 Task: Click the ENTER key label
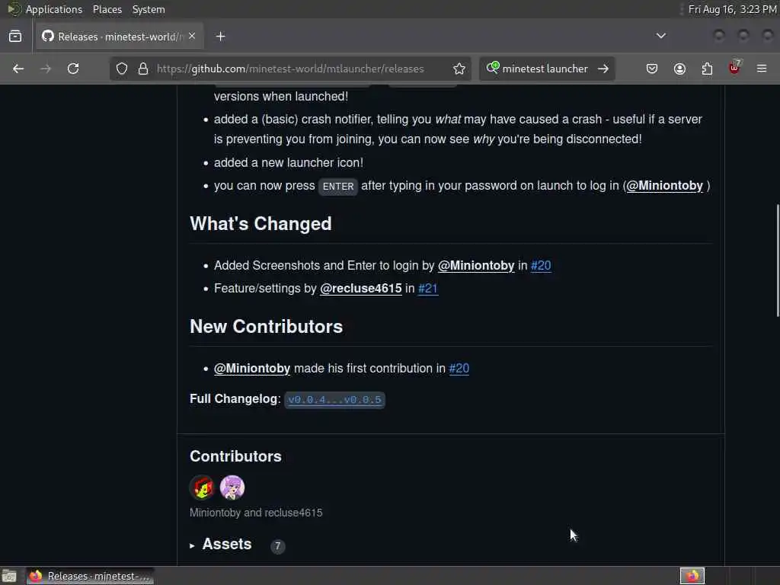tap(338, 187)
